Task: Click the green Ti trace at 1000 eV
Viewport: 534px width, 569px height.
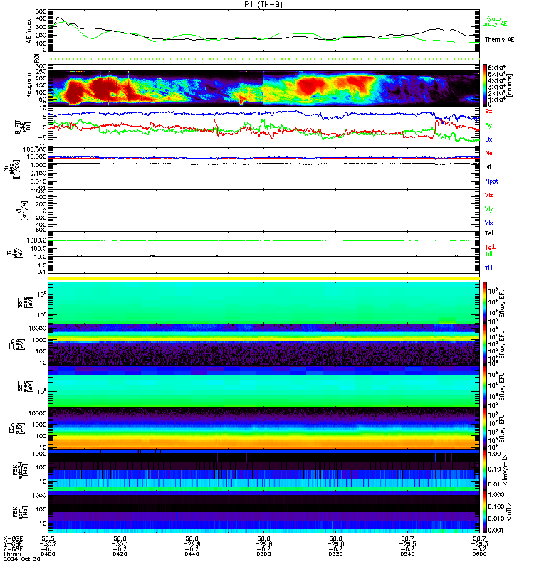Action: click(x=263, y=240)
